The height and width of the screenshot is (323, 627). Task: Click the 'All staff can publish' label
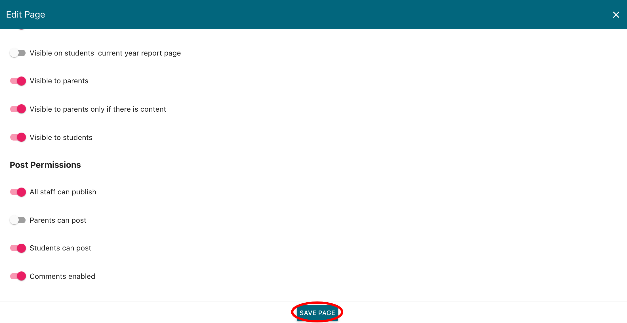[x=63, y=192]
